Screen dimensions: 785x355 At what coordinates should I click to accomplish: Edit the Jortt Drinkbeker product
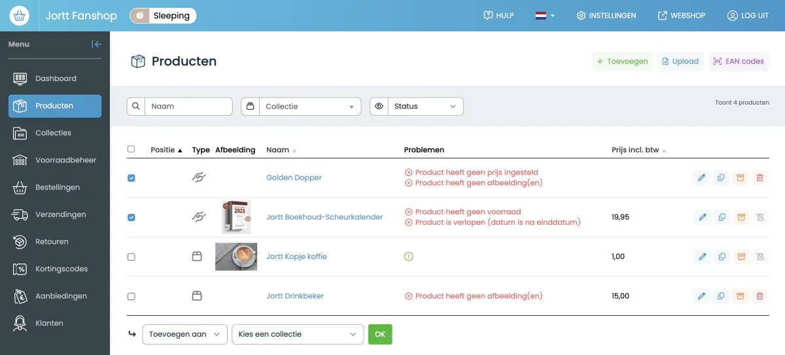tap(702, 296)
